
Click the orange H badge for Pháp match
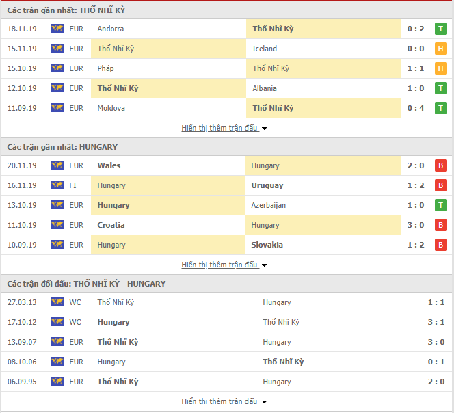coord(441,68)
